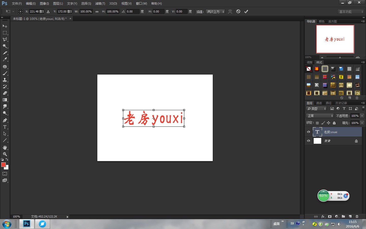Switch to the 通道 channels tab
This screenshot has width=366, height=229.
coord(319,103)
